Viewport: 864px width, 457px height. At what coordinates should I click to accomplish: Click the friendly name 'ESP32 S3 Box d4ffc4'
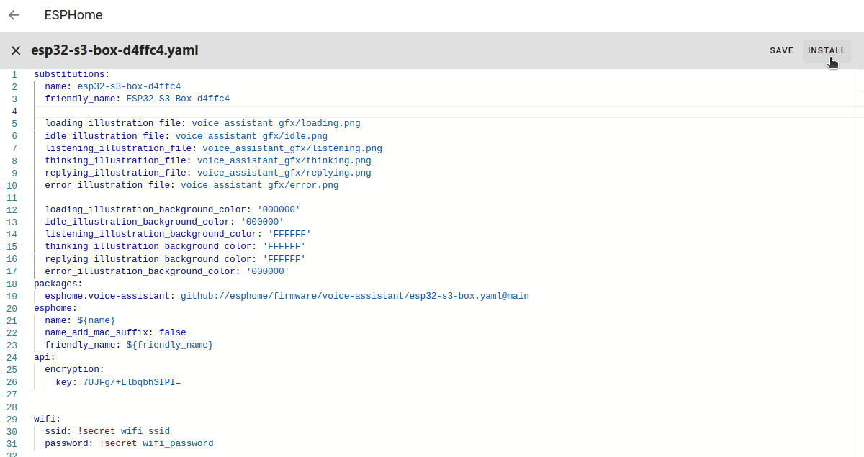point(178,99)
